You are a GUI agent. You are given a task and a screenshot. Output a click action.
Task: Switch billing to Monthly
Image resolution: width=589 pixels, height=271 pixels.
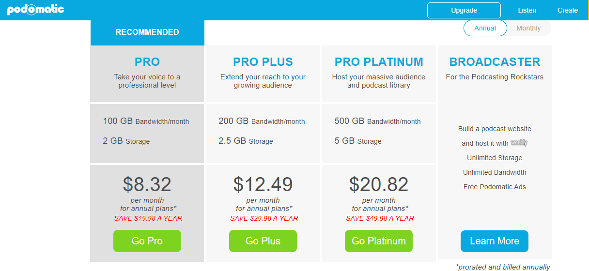528,28
